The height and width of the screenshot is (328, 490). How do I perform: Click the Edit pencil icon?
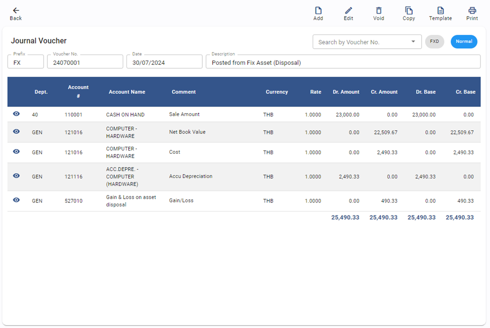click(x=348, y=10)
